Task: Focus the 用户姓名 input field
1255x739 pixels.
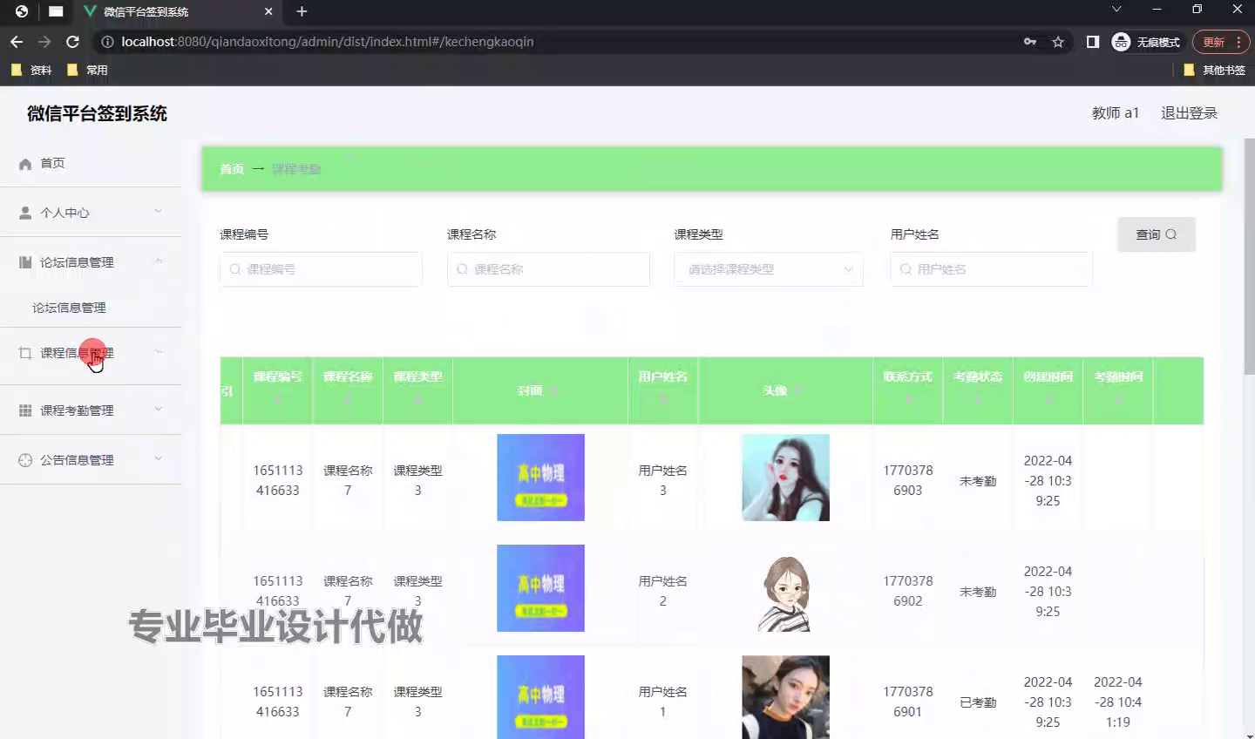Action: click(991, 269)
